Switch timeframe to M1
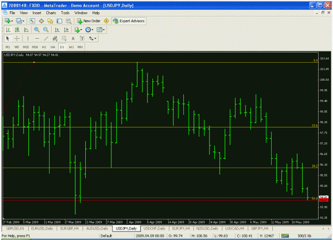This screenshot has width=333, height=240. (8, 47)
